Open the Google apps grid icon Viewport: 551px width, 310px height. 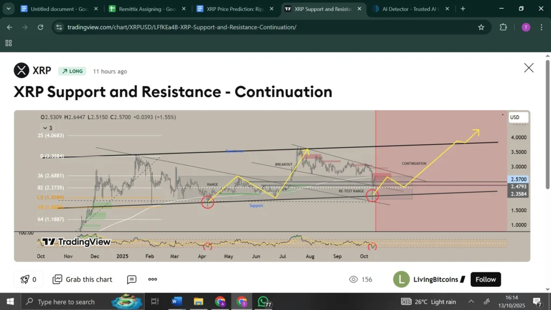[9, 43]
